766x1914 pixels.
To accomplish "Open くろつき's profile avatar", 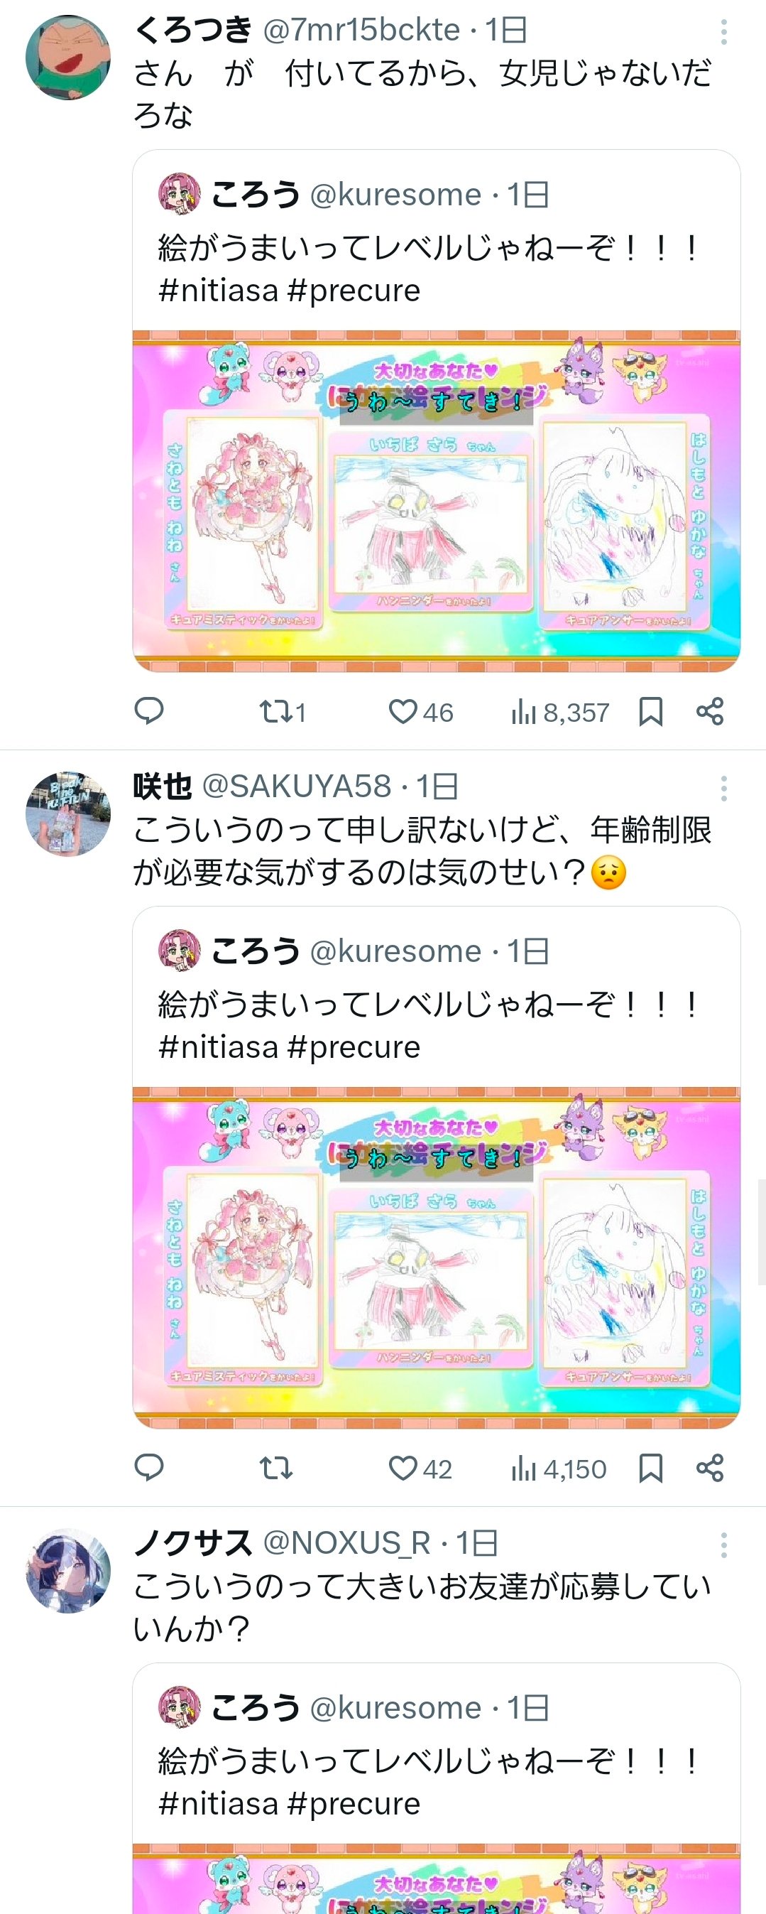I will (x=67, y=58).
